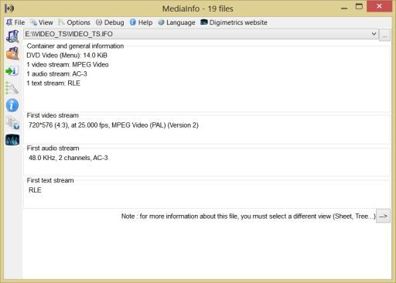The height and width of the screenshot is (283, 396).
Task: Click '1 audio stream: AC-3' line
Action: tap(56, 73)
